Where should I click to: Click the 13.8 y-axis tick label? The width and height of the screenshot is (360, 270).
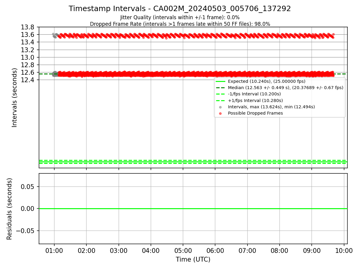[x=28, y=27]
